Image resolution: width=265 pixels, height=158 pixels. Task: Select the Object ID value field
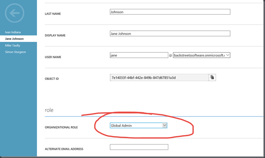[x=159, y=77]
